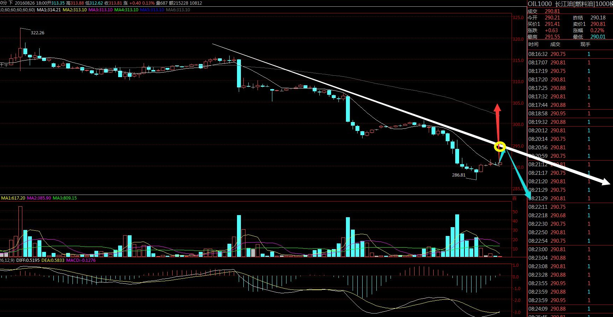Viewport: 613px width, 317px height.
Task: Select the 08:16:32 tick row
Action: click(570, 54)
